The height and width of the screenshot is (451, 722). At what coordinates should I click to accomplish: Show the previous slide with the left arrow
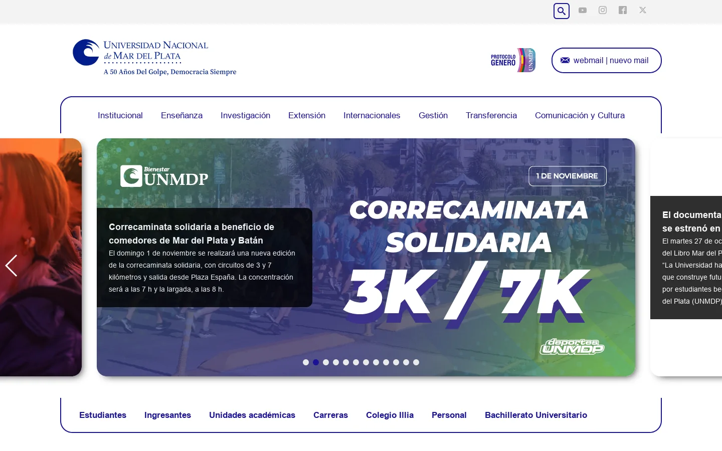pyautogui.click(x=11, y=266)
